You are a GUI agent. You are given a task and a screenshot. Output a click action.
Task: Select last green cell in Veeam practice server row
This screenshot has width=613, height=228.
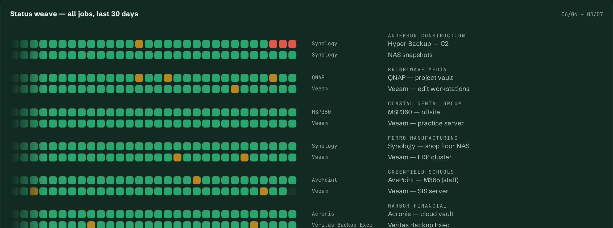coord(292,124)
